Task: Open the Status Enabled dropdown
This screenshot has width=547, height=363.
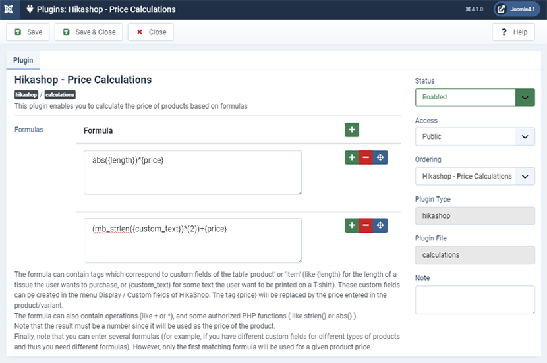Action: click(x=475, y=98)
